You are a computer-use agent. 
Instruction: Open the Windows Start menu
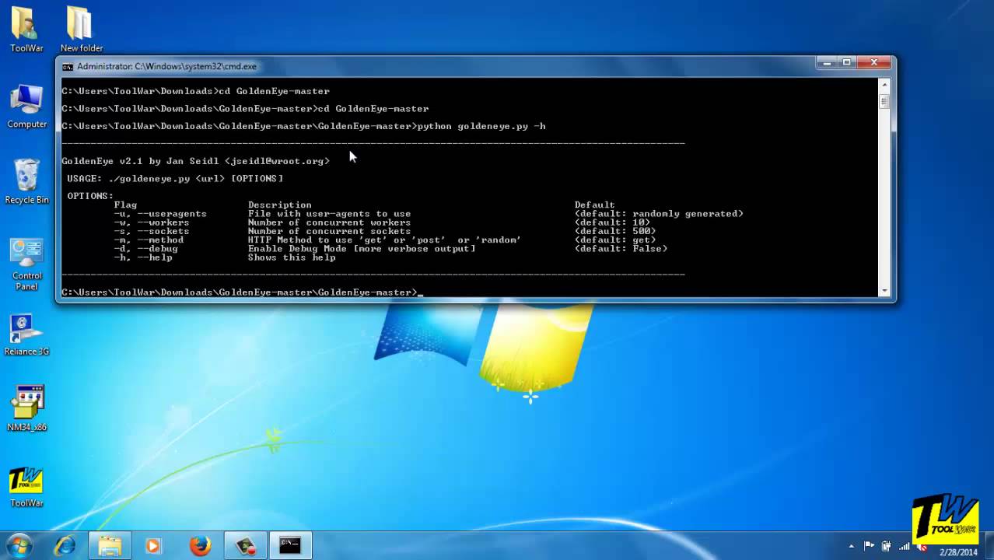(x=19, y=545)
